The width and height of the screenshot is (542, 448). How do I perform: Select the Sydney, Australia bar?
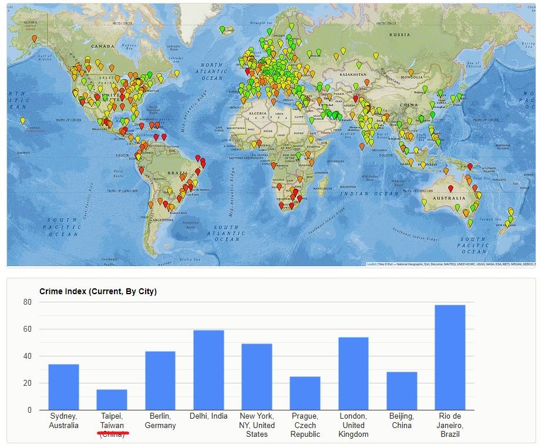[63, 387]
